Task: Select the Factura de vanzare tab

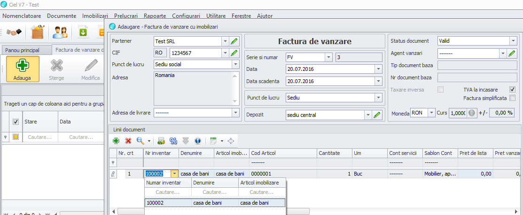Action: tap(79, 50)
